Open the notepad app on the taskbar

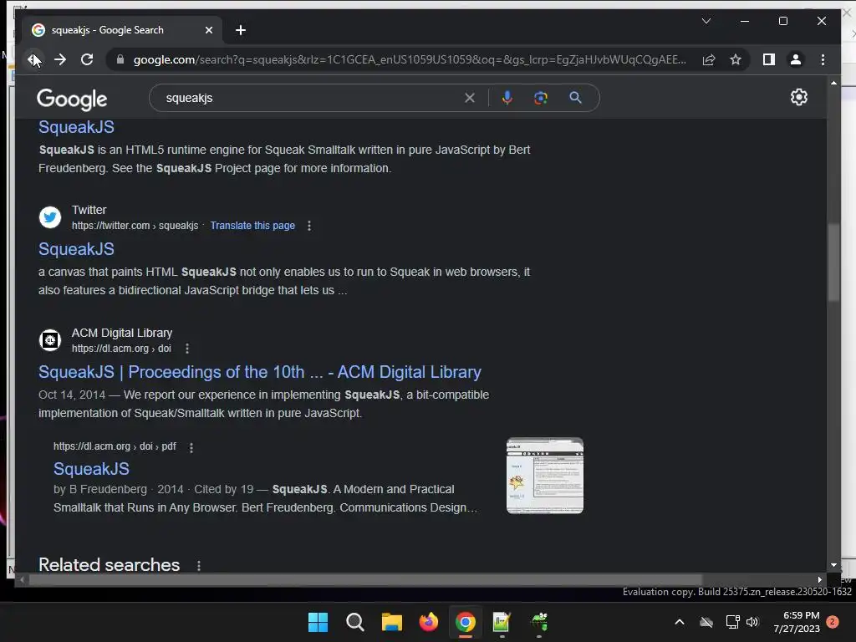click(x=502, y=622)
